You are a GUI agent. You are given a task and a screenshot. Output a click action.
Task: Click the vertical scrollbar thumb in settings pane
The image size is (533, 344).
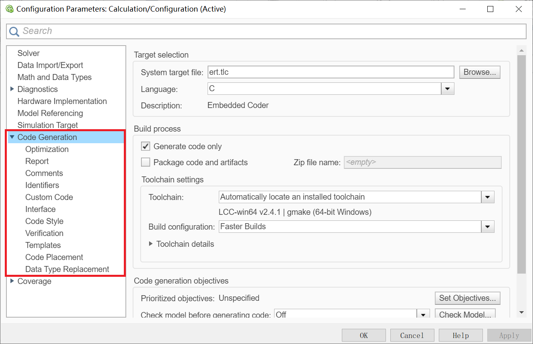[x=521, y=164]
